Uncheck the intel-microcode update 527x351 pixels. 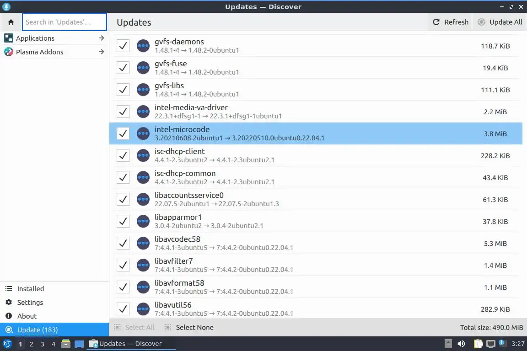click(x=123, y=133)
